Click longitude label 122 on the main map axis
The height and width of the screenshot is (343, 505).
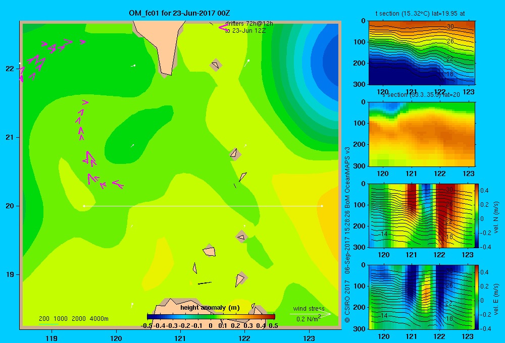(244, 338)
